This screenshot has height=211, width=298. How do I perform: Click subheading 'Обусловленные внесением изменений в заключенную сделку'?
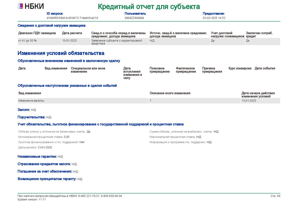[x=69, y=61]
